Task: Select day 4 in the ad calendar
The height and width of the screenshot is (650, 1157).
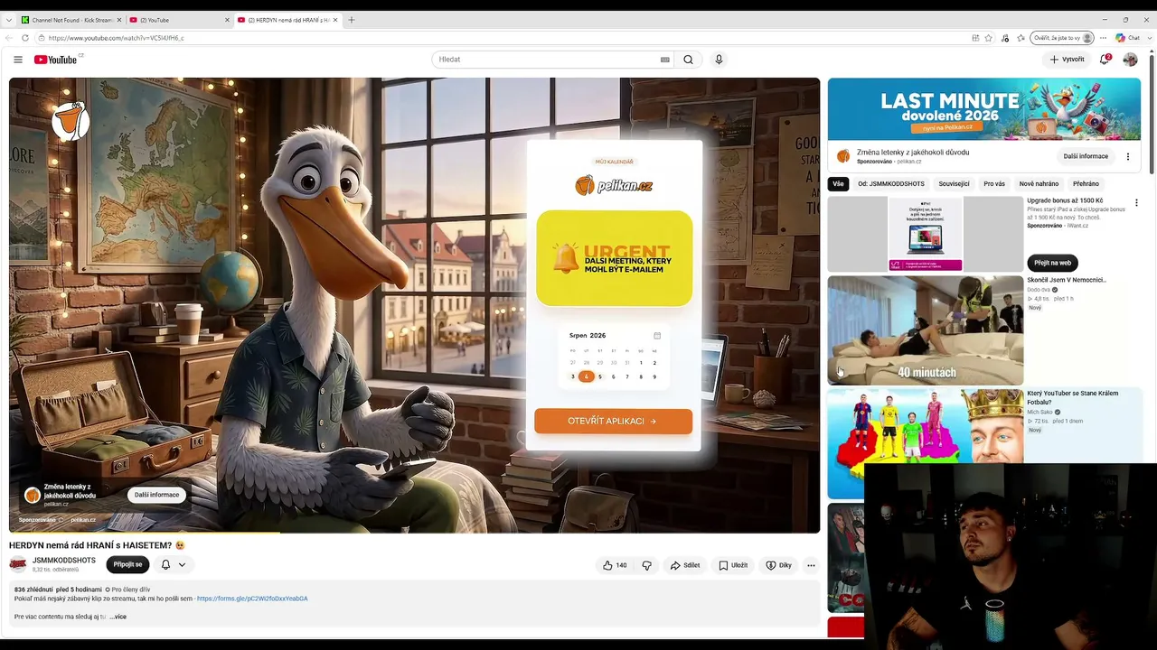Action: [x=586, y=376]
